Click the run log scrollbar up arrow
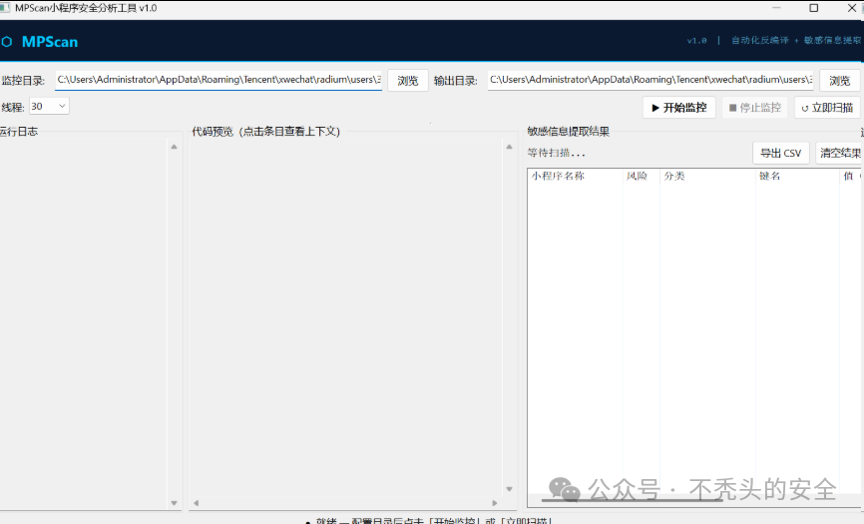Screen dimensions: 864x524 coord(175,147)
